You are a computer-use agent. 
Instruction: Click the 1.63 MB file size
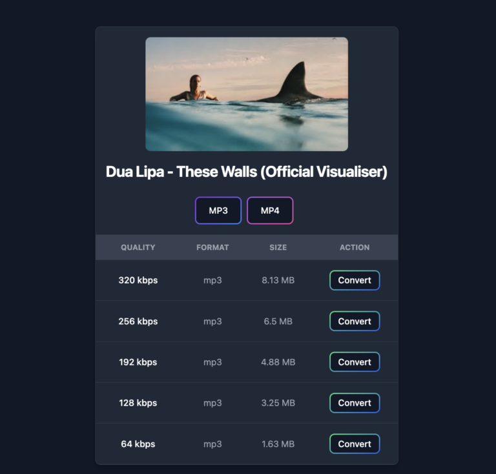pyautogui.click(x=278, y=444)
